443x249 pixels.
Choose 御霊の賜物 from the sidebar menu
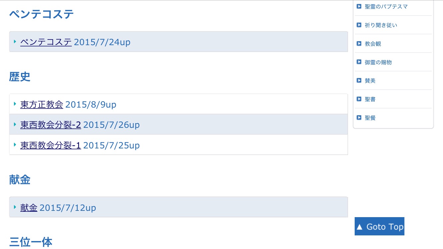[378, 62]
